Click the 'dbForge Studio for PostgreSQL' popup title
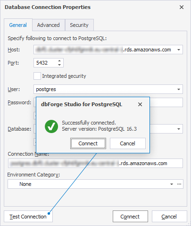The width and height of the screenshot is (191, 226). pyautogui.click(x=82, y=104)
